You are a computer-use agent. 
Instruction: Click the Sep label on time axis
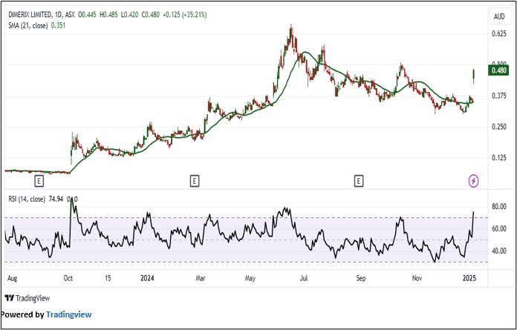(x=361, y=279)
